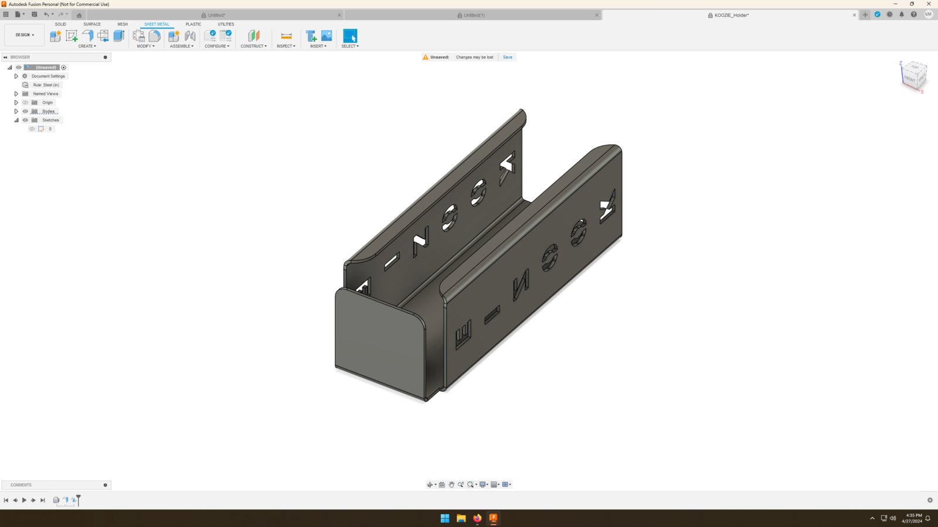Collapse the Sketches folder node
Image resolution: width=938 pixels, height=527 pixels.
16,120
